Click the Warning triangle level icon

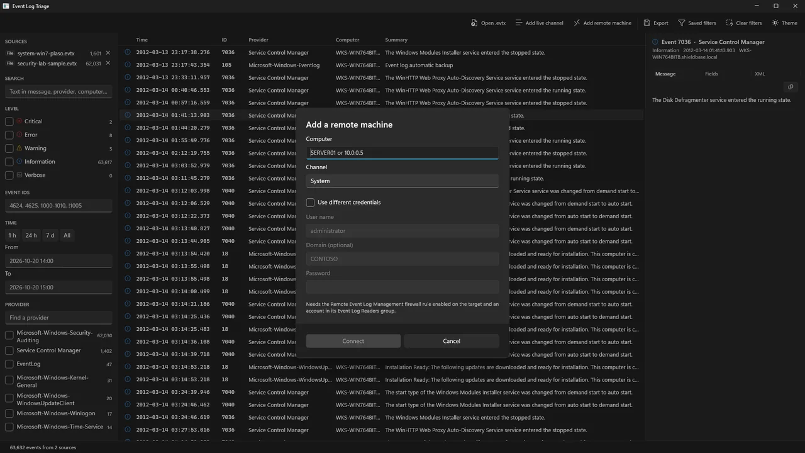[19, 148]
